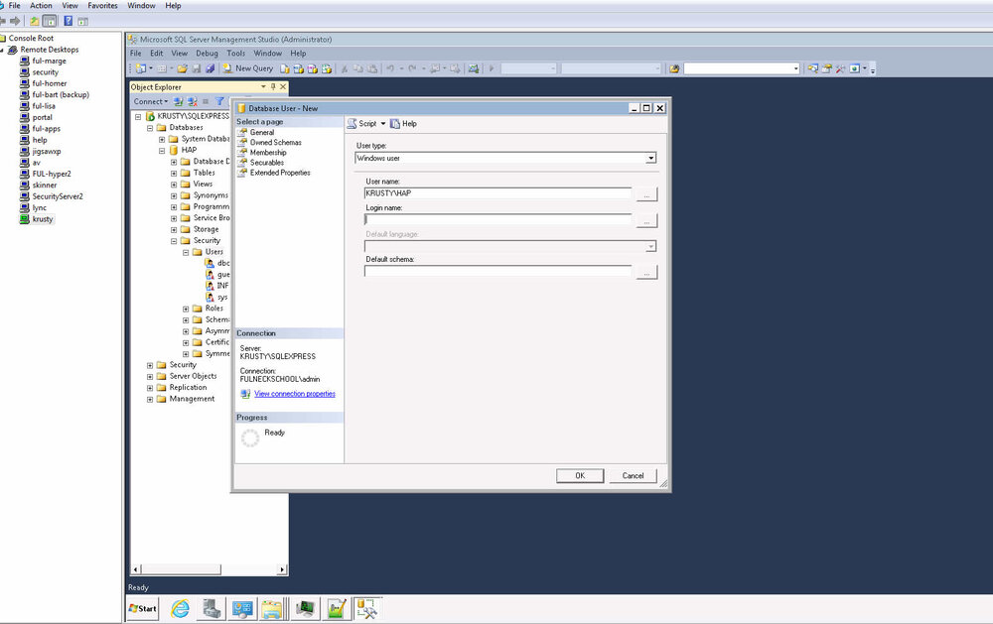Click the Save All icon in SSMS toolbar

click(x=210, y=68)
